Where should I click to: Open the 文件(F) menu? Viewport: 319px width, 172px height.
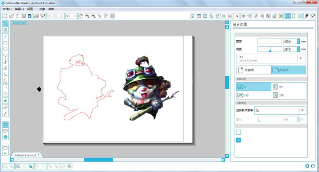pos(7,9)
